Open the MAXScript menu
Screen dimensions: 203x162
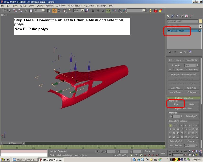pos(101,6)
